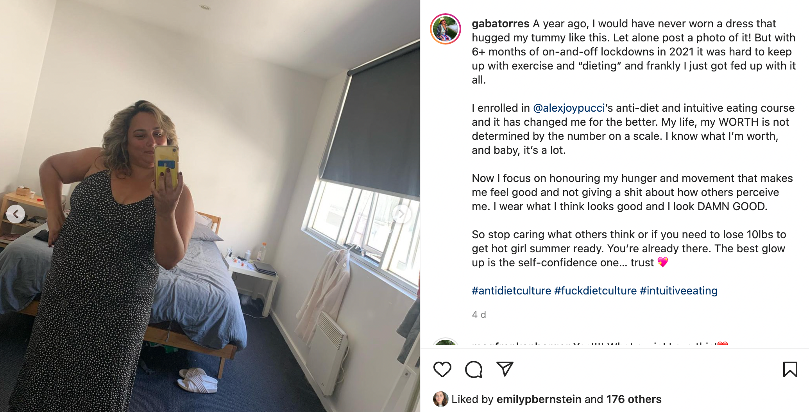Share the post via paper plane icon
This screenshot has height=412, width=809.
click(505, 369)
